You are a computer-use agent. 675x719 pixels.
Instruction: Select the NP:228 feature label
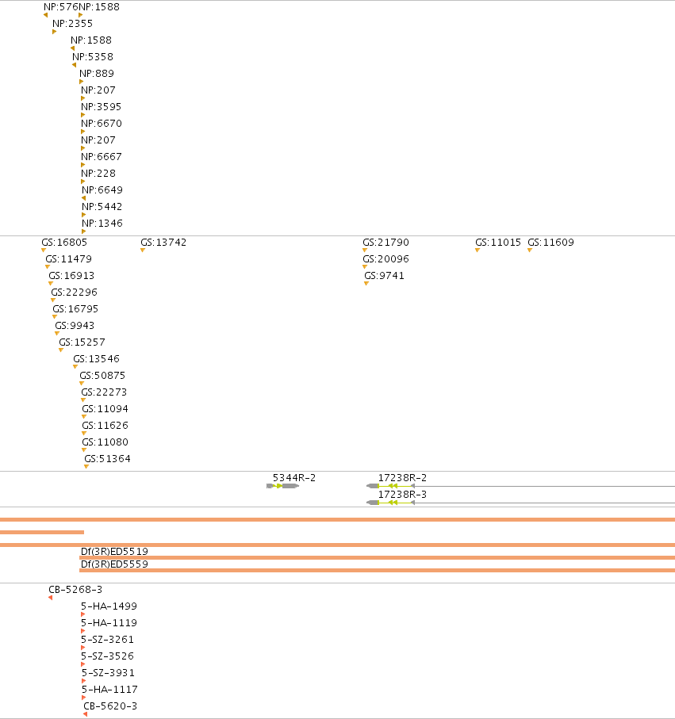click(x=98, y=174)
